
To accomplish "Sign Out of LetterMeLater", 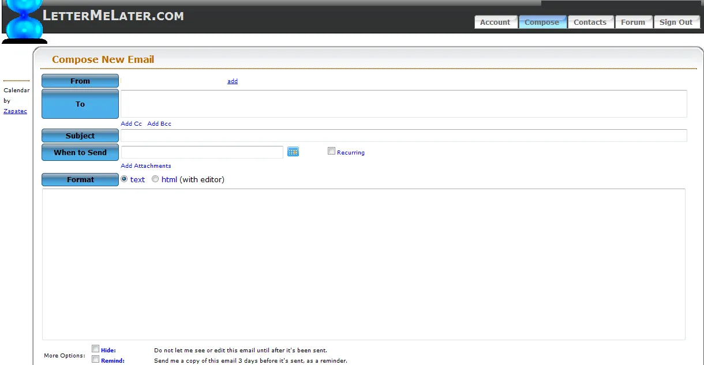I will click(676, 22).
